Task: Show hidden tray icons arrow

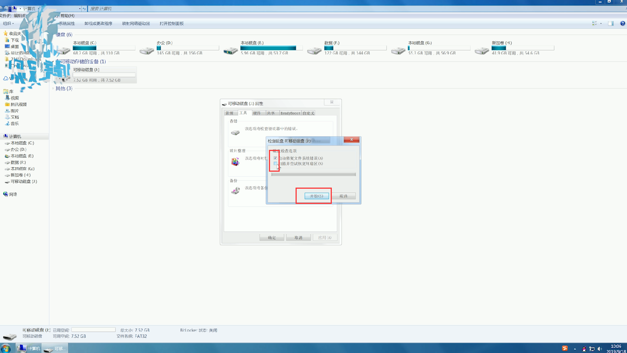Action: [575, 349]
